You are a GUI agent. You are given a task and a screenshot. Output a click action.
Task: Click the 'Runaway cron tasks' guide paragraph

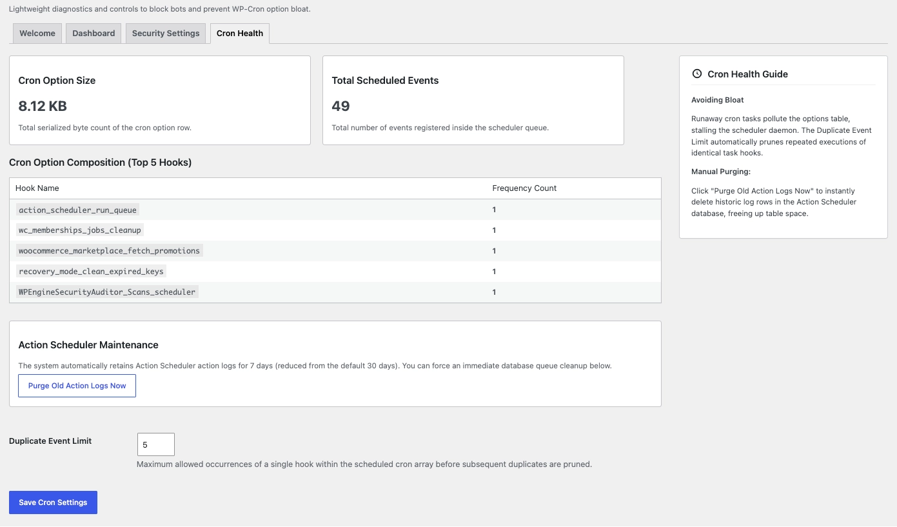(781, 136)
